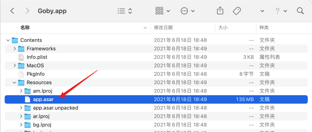Click the 文稿 kind of PkgInfo

[264, 74]
